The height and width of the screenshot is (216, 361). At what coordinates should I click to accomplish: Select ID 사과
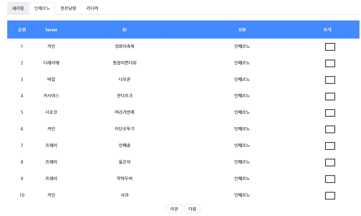click(125, 195)
